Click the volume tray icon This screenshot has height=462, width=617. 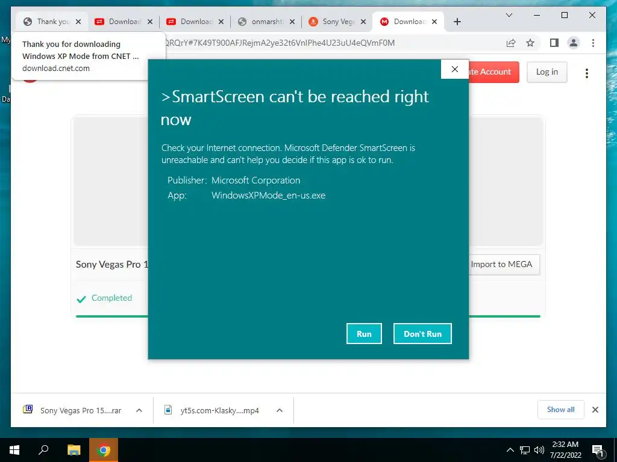[x=539, y=450]
